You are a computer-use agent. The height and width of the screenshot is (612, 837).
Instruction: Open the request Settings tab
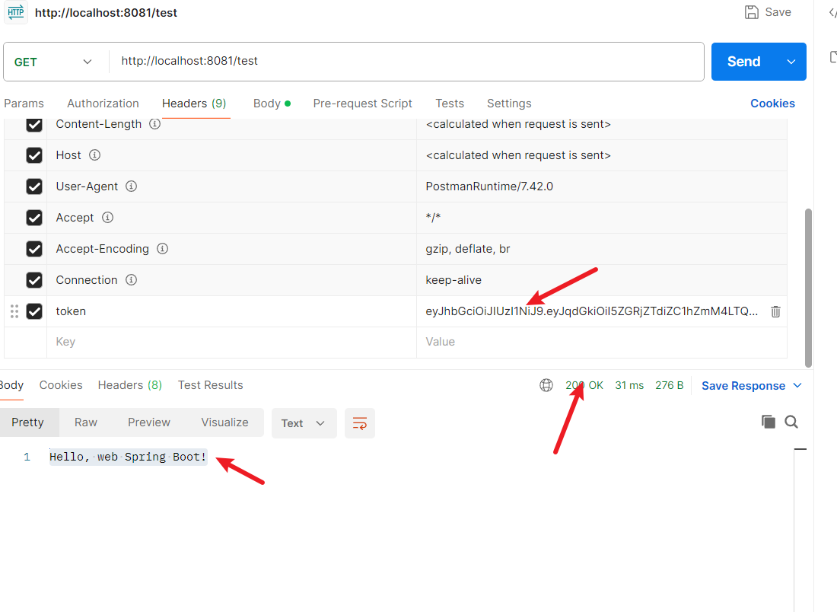[509, 104]
